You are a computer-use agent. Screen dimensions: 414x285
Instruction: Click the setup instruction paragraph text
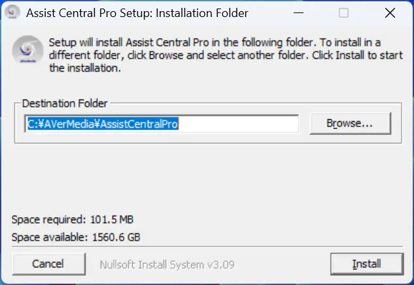pyautogui.click(x=226, y=55)
